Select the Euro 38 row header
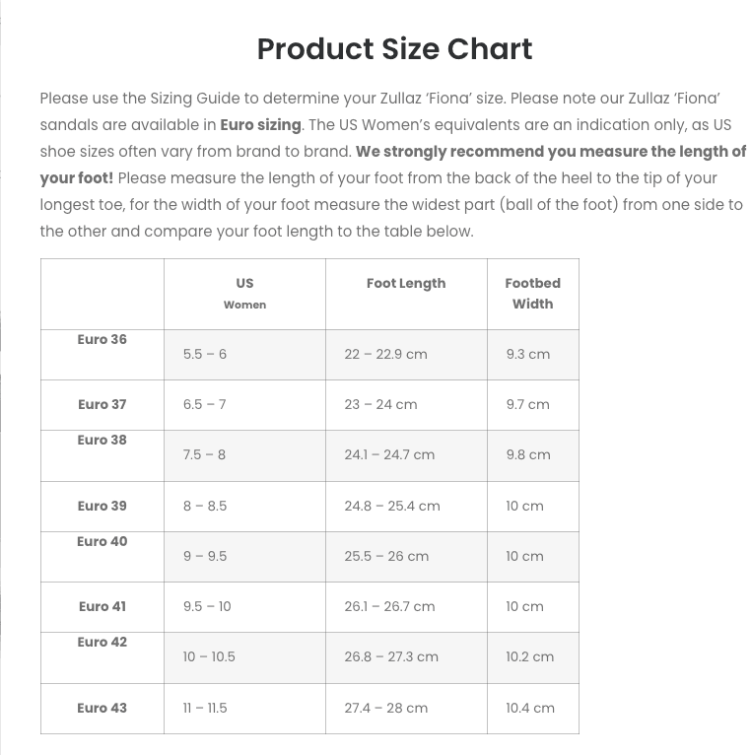 pyautogui.click(x=102, y=441)
